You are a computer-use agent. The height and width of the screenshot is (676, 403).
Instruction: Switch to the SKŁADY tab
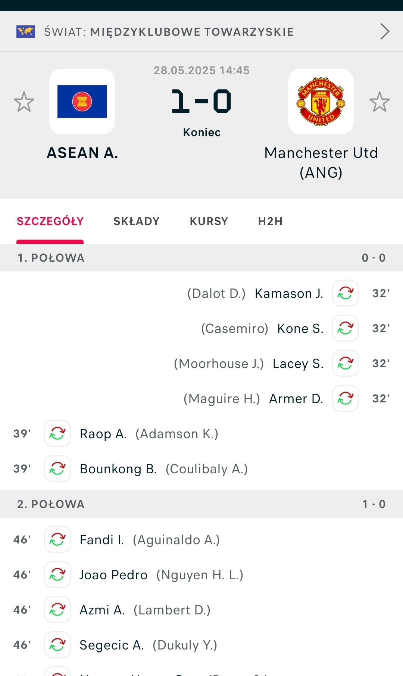click(136, 221)
